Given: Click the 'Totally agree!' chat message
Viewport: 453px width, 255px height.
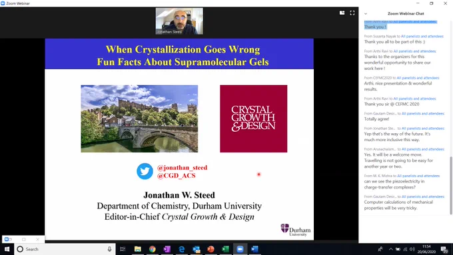Looking at the screenshot, I should tap(376, 119).
